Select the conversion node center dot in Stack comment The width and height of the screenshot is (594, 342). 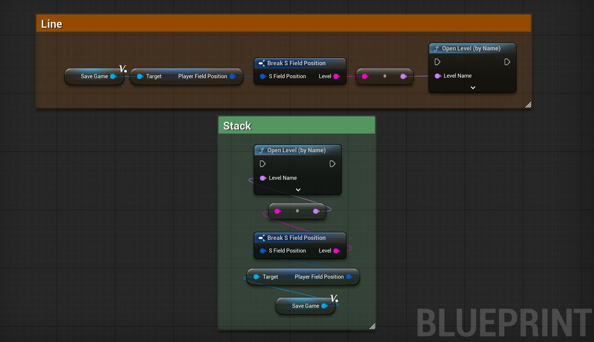[297, 211]
